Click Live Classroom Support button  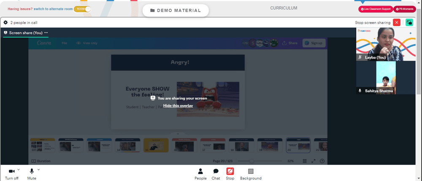click(x=376, y=9)
